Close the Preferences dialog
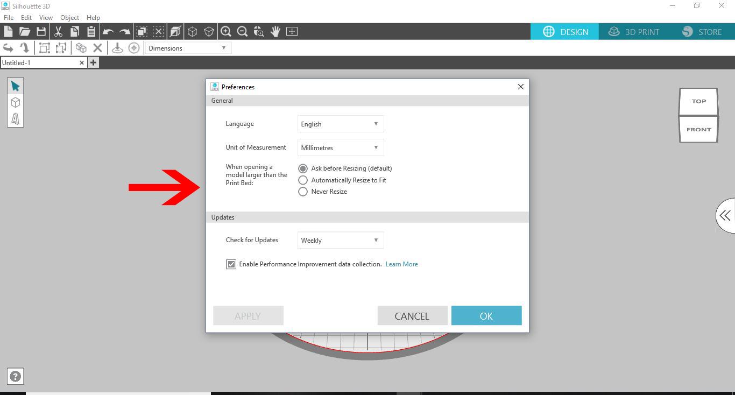The height and width of the screenshot is (395, 735). click(x=520, y=87)
